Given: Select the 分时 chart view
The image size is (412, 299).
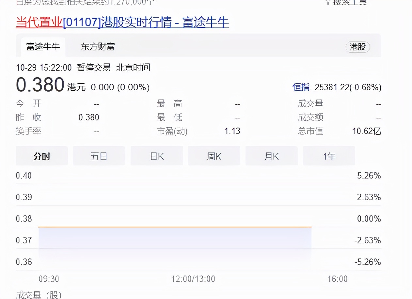Looking at the screenshot, I should (42, 156).
